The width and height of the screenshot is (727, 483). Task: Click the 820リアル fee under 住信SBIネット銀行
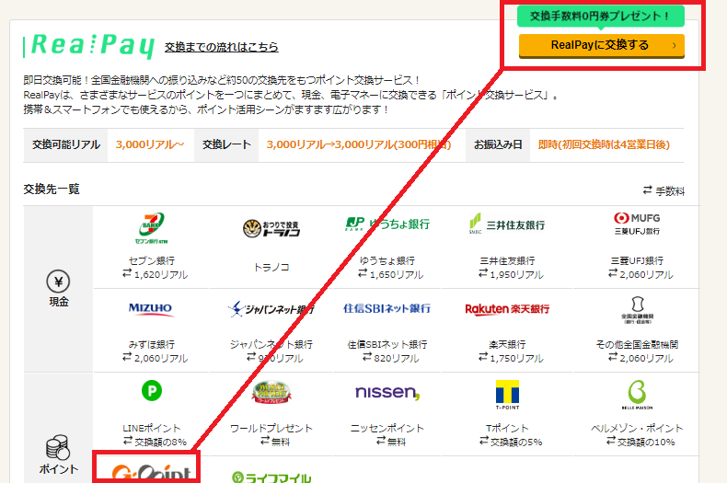(397, 358)
